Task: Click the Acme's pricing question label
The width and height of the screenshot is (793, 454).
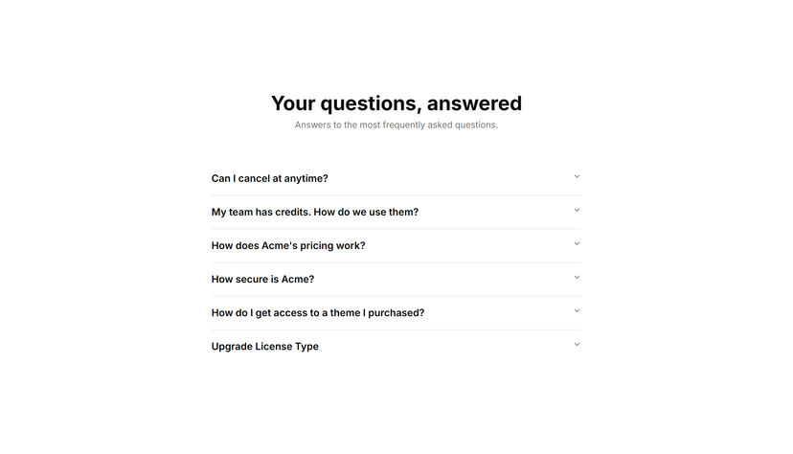Action: click(288, 246)
